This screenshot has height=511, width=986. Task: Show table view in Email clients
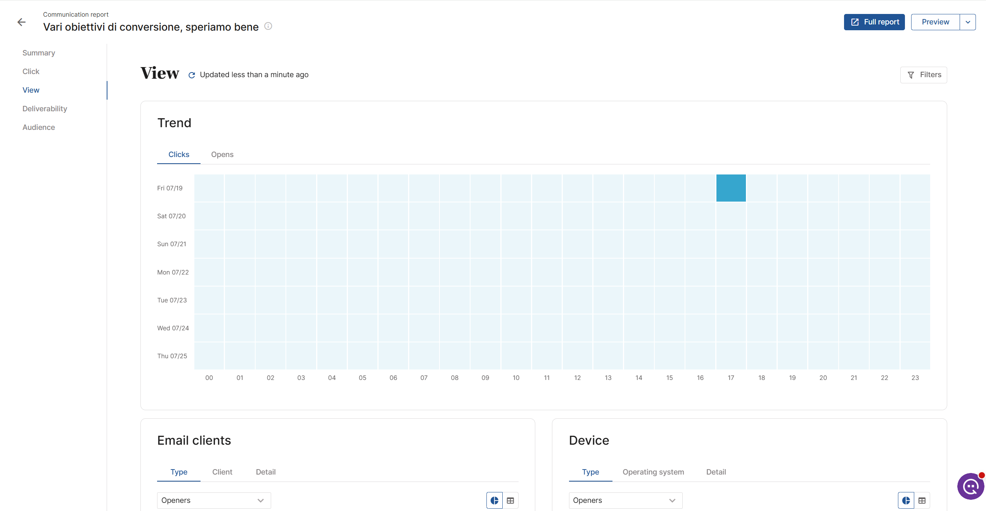(510, 500)
